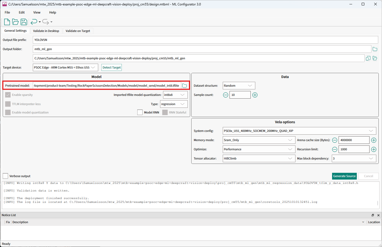Click the Undo arrow icon
Screen dimensions: 382x247
tap(34, 22)
